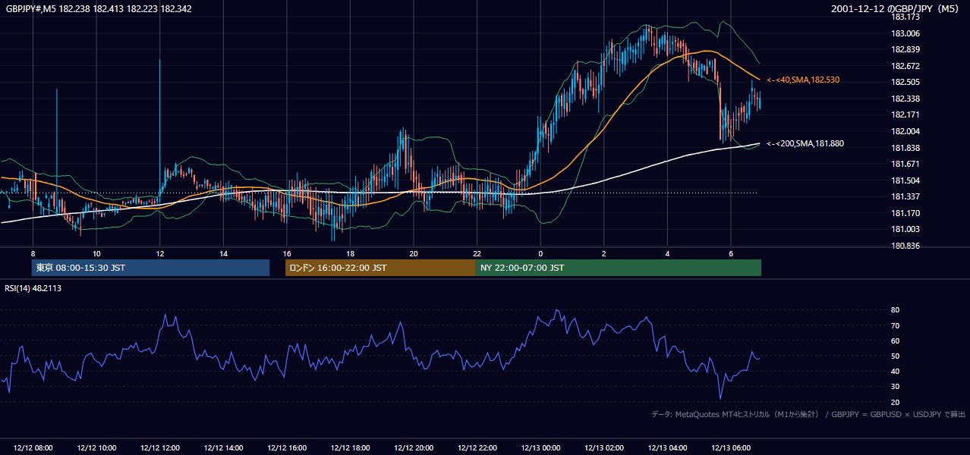Click the 12/12 14:00 bottom time label
Image resolution: width=970 pixels, height=455 pixels.
(x=224, y=448)
